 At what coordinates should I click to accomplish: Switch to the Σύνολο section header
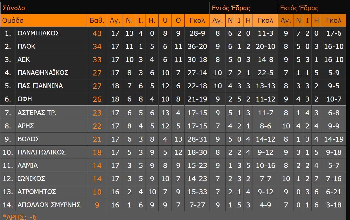click(14, 8)
